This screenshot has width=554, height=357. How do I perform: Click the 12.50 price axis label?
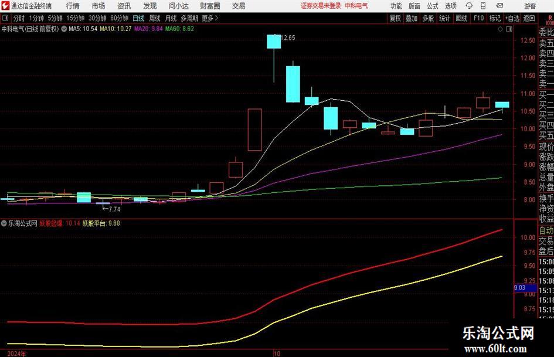coord(528,40)
